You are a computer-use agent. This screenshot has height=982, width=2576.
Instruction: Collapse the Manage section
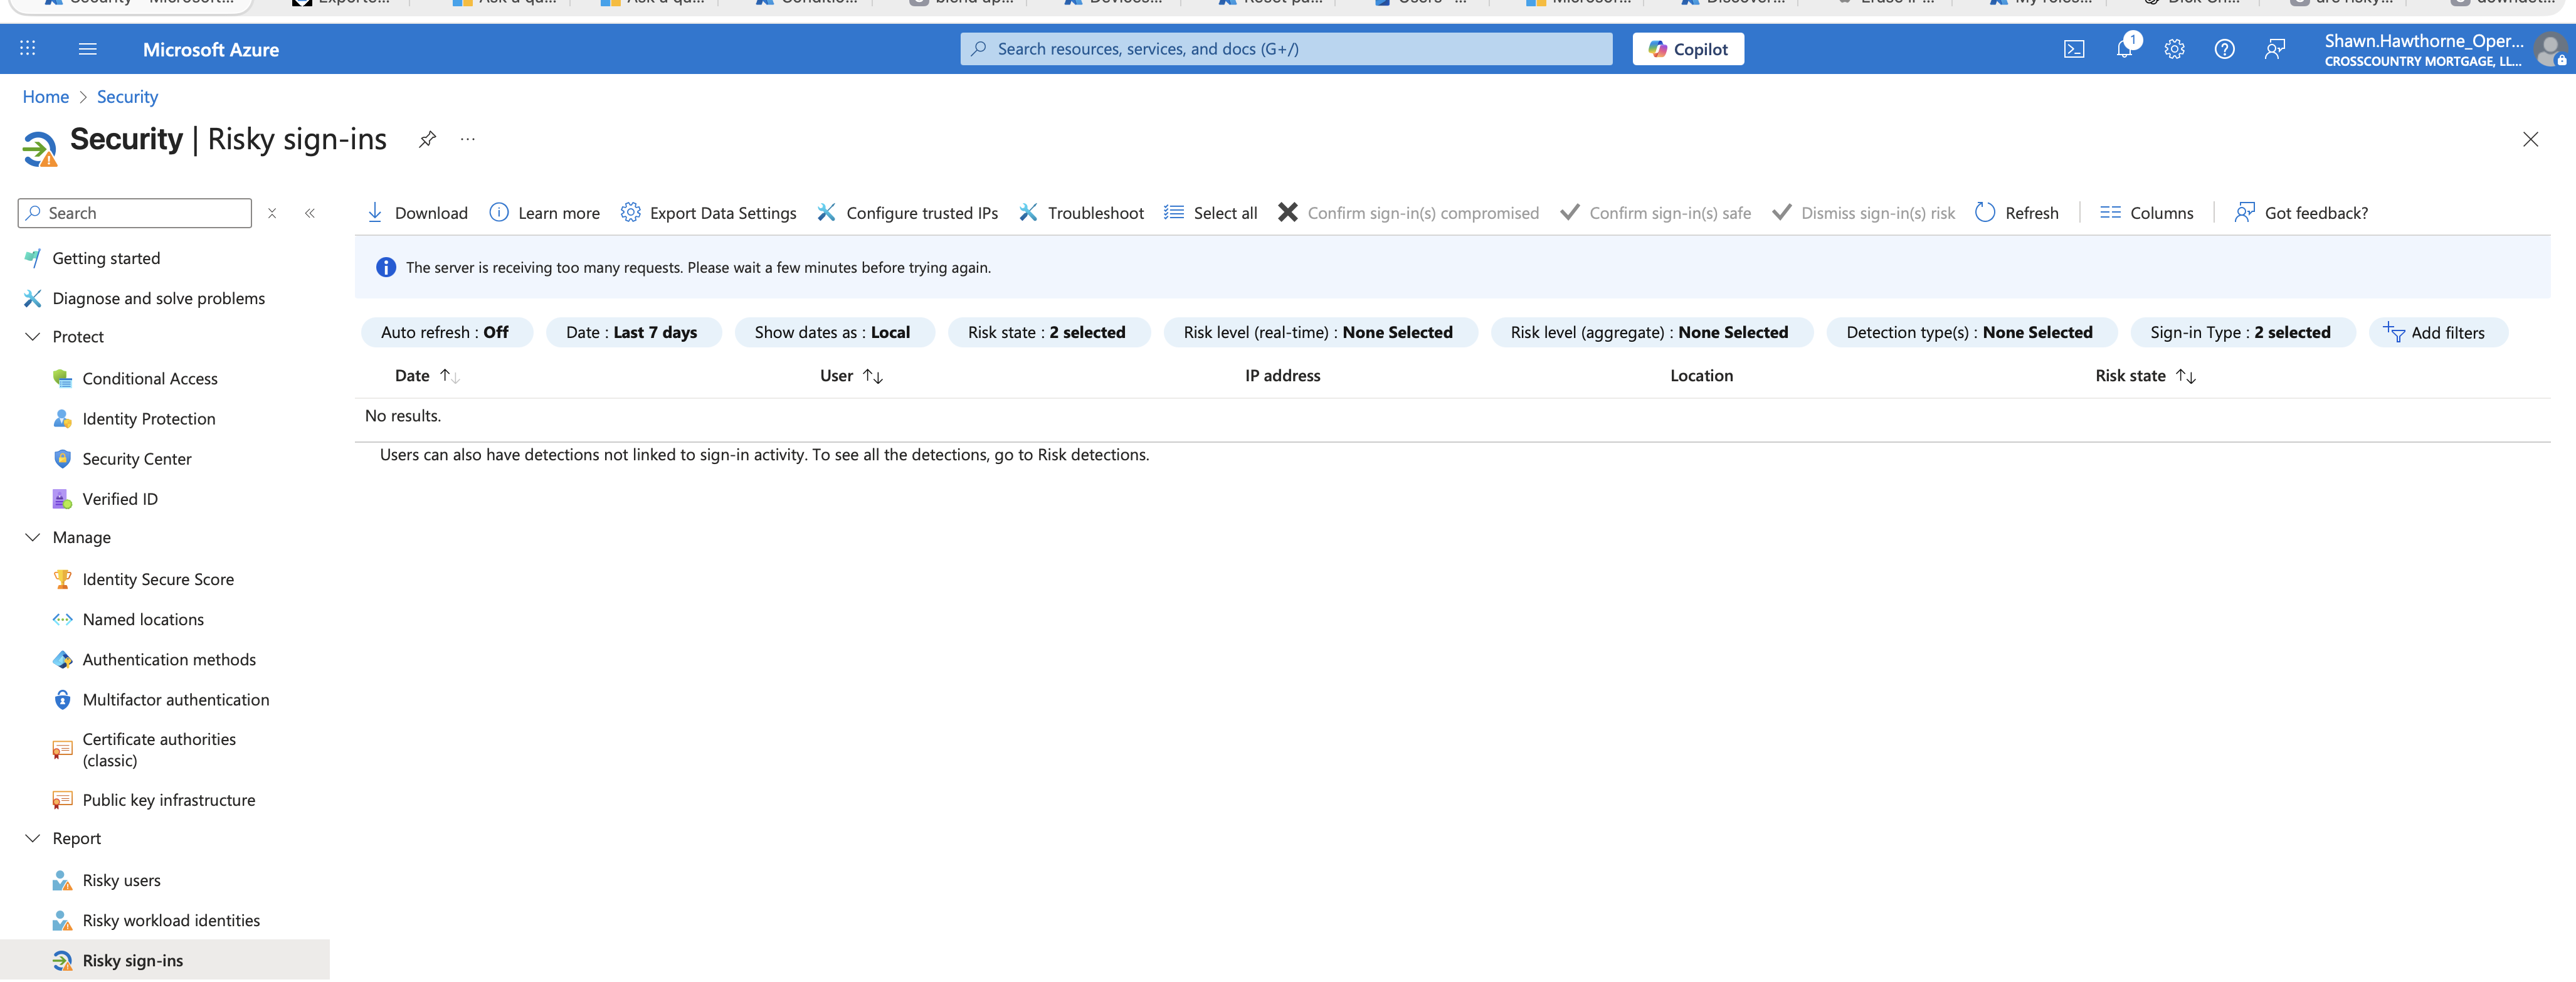tap(32, 537)
